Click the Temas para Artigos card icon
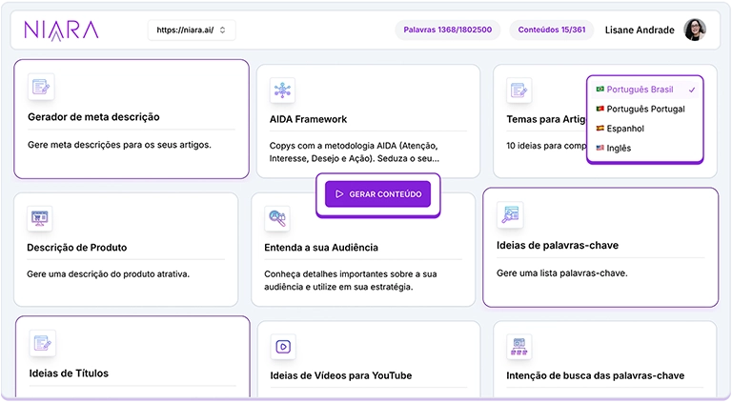Screen dimensions: 732x403 518,91
